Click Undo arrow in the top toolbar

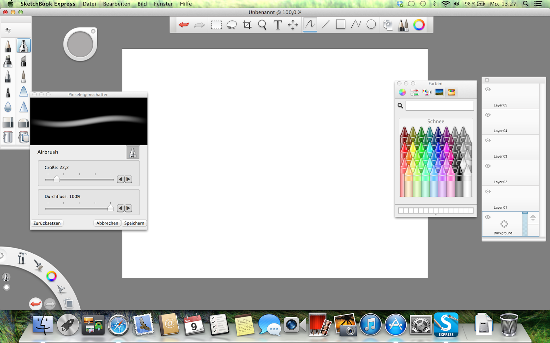coord(184,25)
